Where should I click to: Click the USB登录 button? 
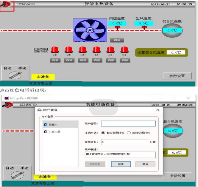point(95,164)
